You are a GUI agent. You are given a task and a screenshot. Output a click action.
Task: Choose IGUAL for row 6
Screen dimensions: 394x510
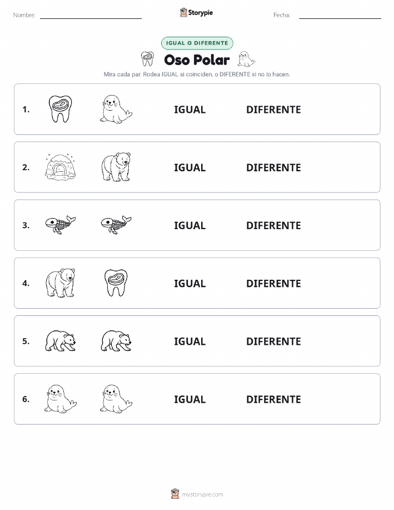190,399
